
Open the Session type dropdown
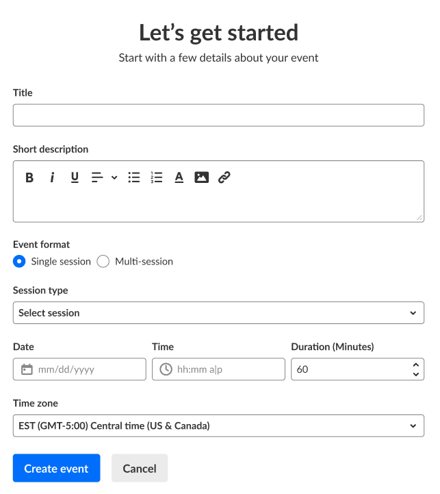[x=218, y=313]
